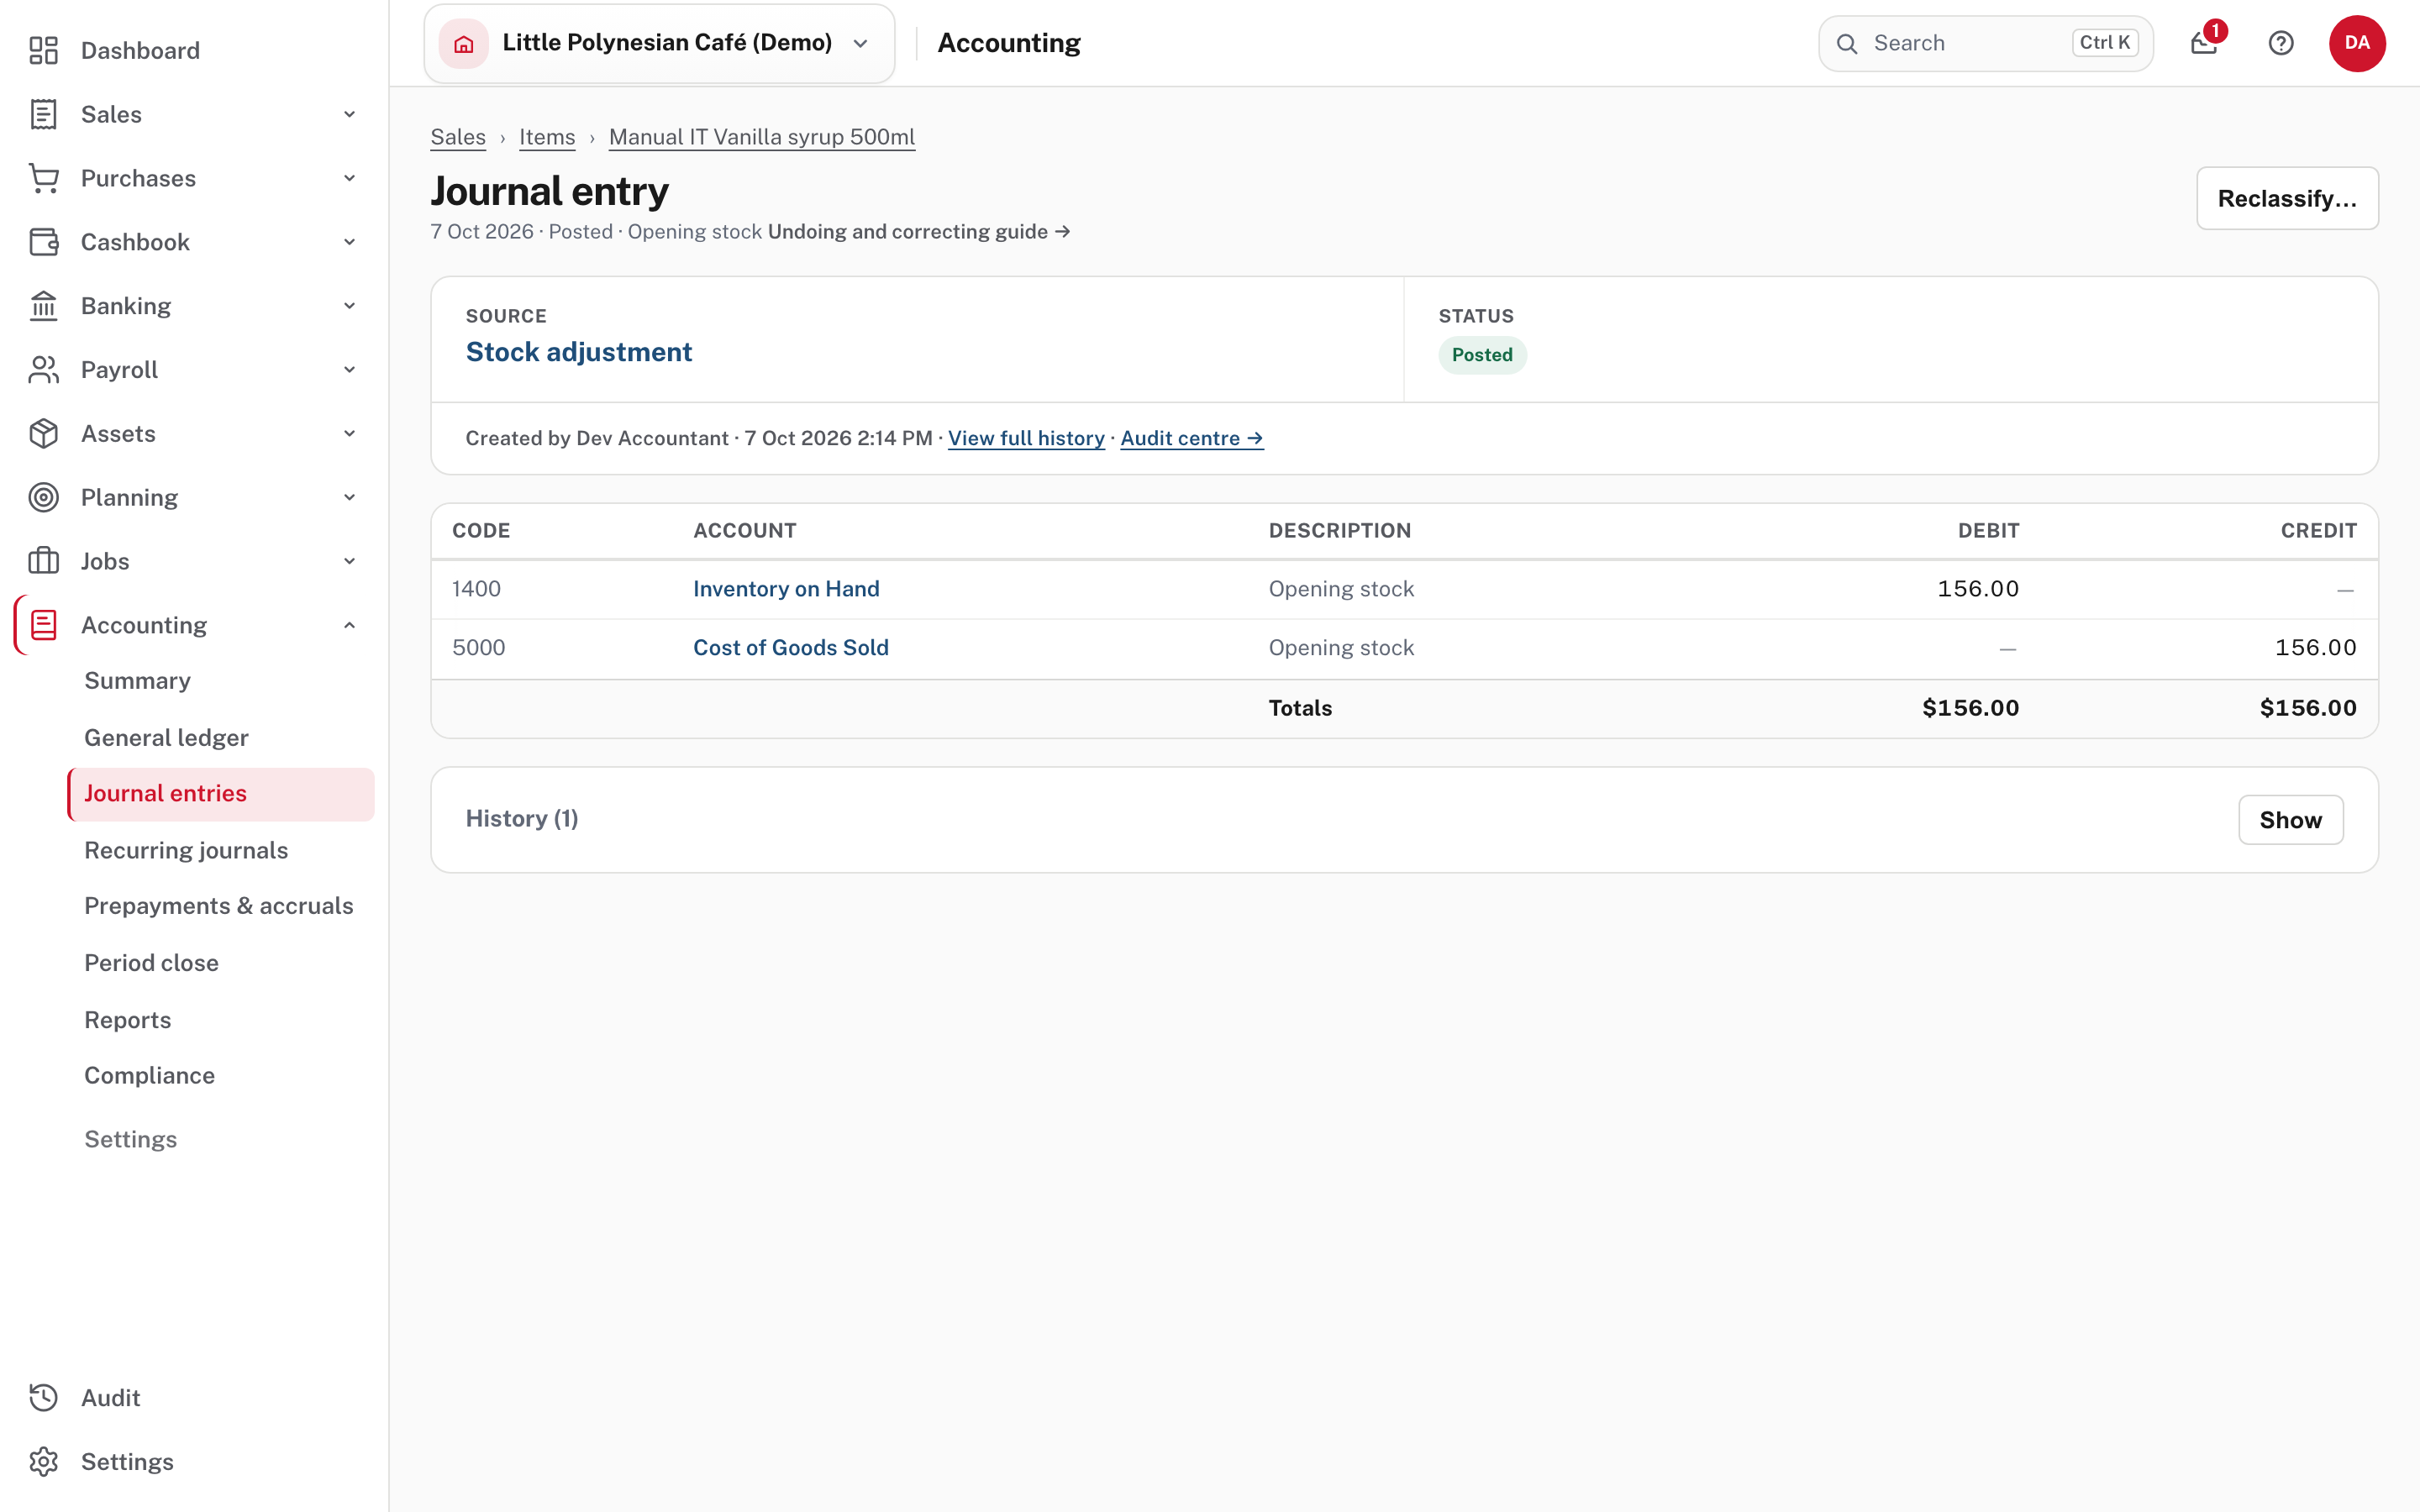Expand the Sales section chevron
2420x1512 pixels.
349,114
